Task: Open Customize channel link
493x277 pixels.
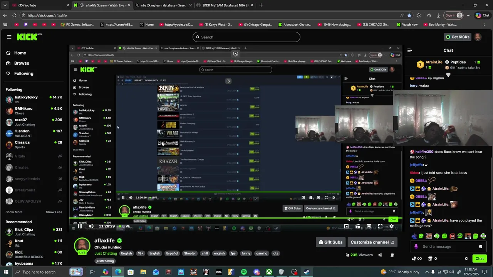Action: [372, 242]
